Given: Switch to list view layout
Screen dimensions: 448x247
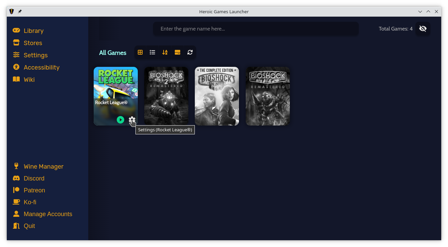Looking at the screenshot, I should [x=152, y=52].
